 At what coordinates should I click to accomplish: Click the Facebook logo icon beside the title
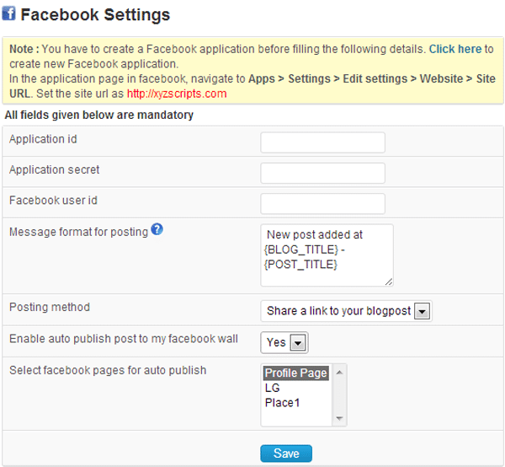tap(8, 13)
